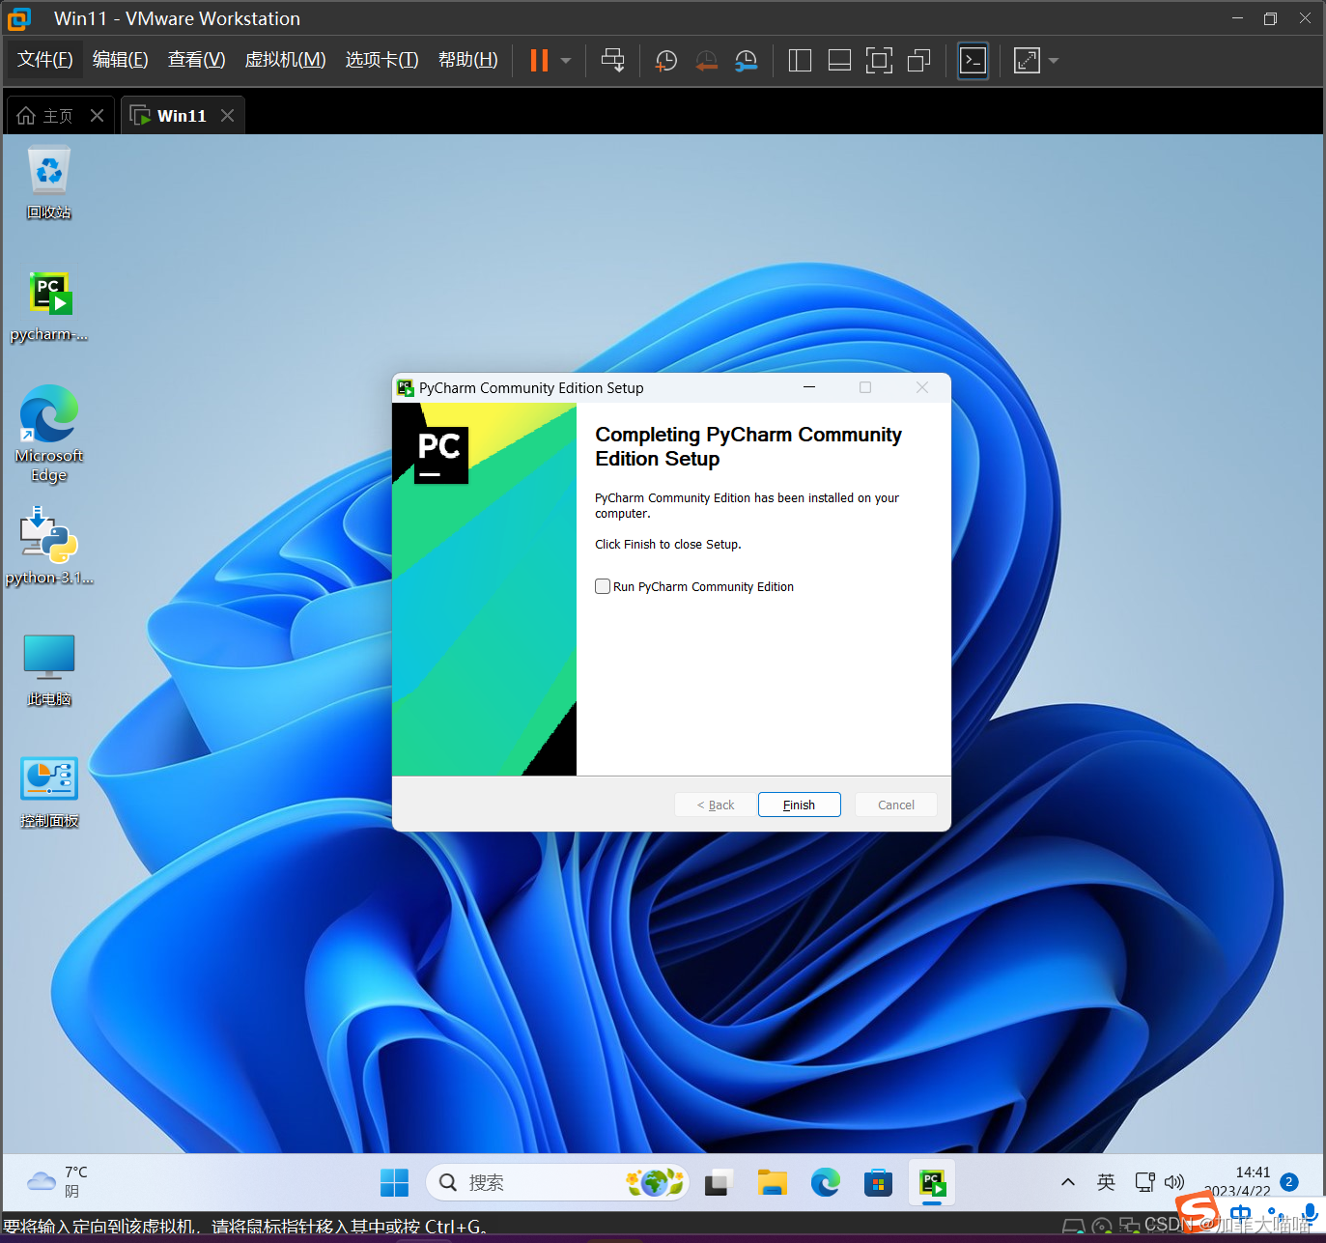
Task: Click the PyCharm Community Edition Setup title icon
Action: [406, 387]
